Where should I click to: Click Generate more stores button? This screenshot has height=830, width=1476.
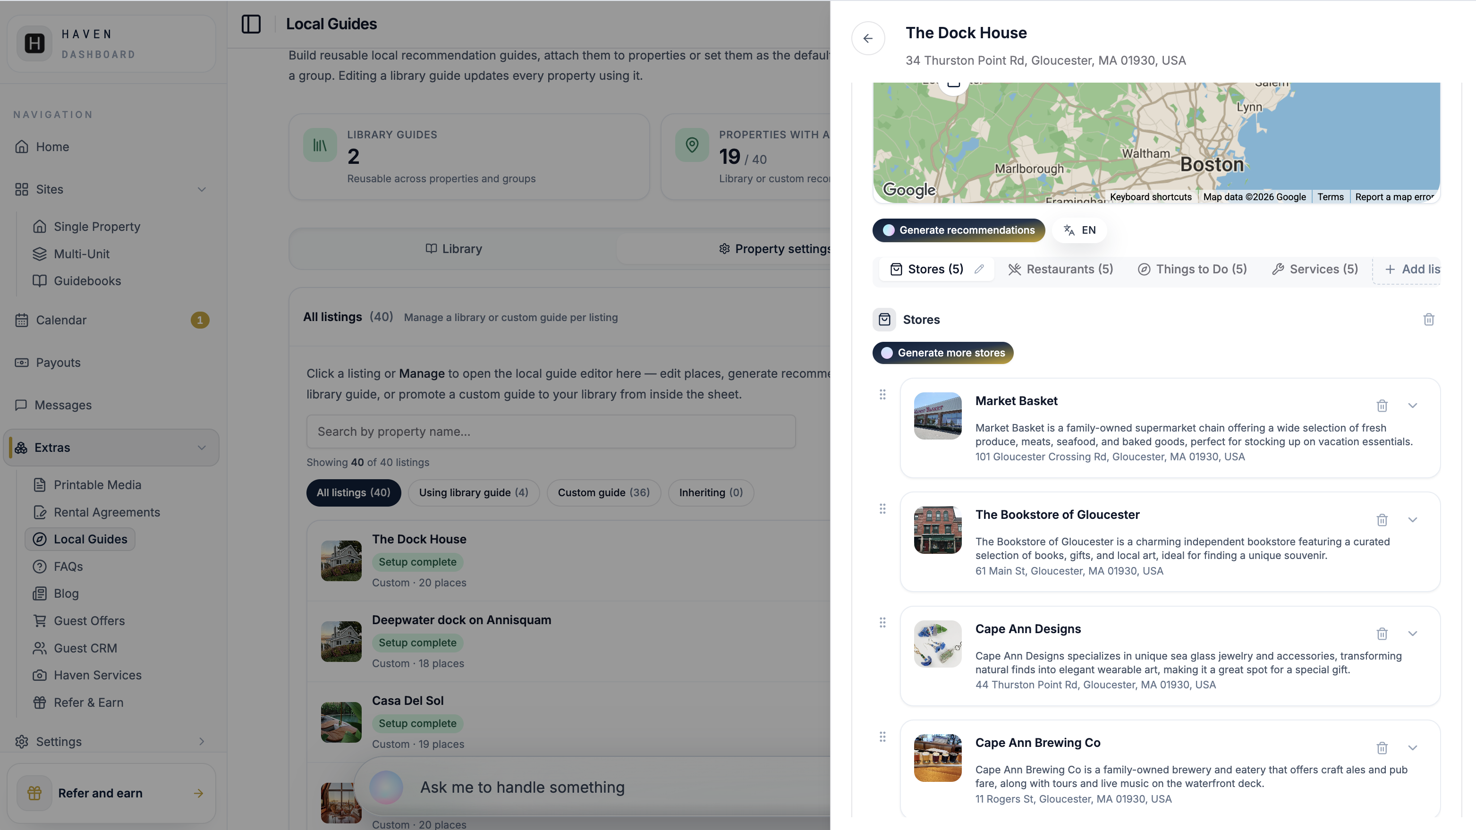(943, 353)
